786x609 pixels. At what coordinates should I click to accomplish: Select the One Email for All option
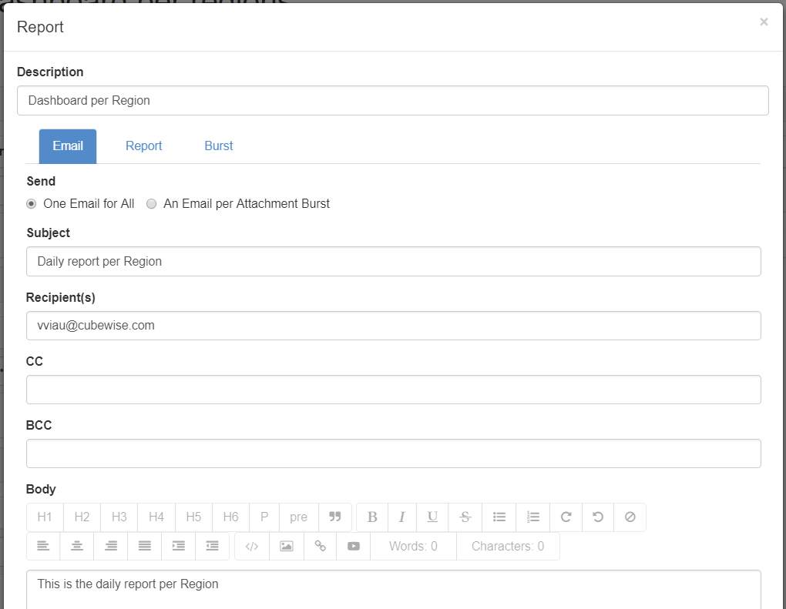point(31,204)
